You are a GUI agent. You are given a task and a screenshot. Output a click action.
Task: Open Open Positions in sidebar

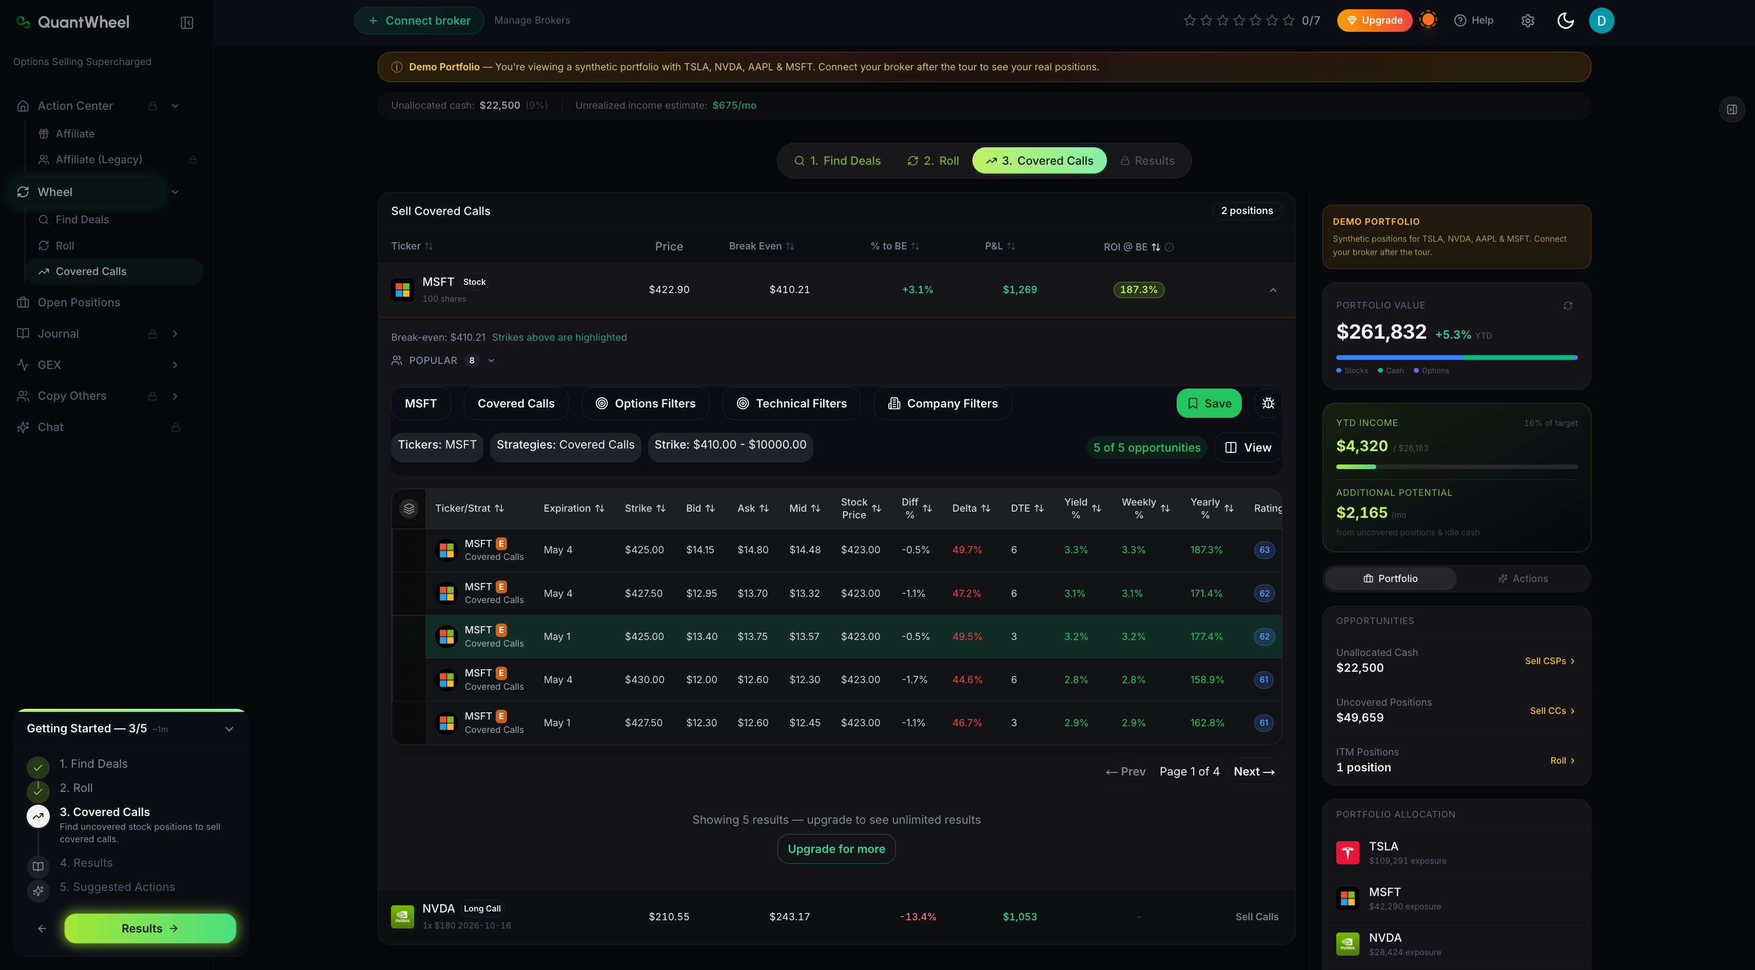79,302
